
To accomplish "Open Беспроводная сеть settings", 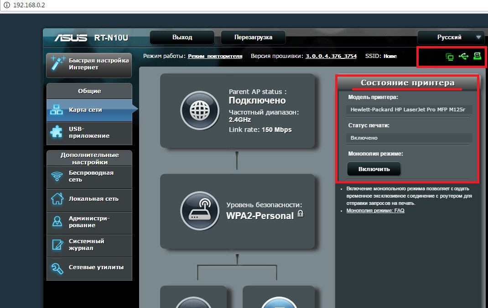I will tap(89, 177).
